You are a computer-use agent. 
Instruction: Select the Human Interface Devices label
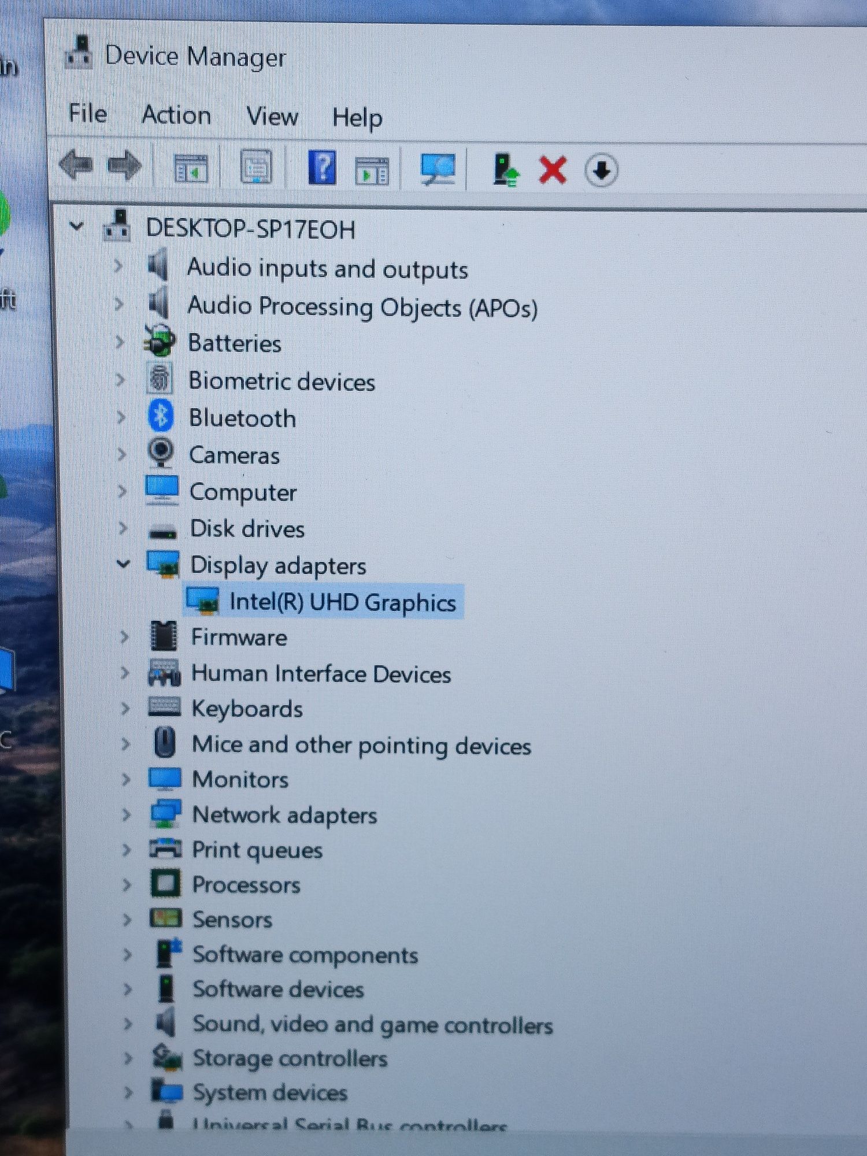tap(321, 674)
